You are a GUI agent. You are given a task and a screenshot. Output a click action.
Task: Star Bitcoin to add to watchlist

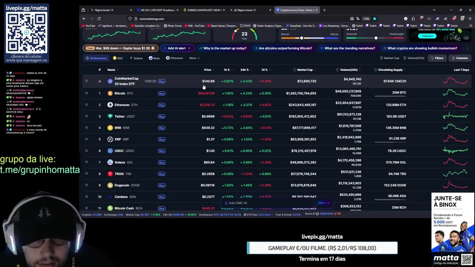click(86, 93)
